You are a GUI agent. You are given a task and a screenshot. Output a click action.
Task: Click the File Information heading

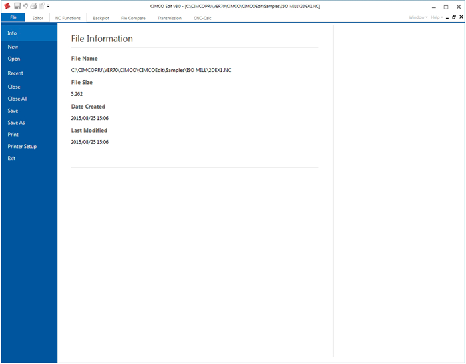(102, 39)
